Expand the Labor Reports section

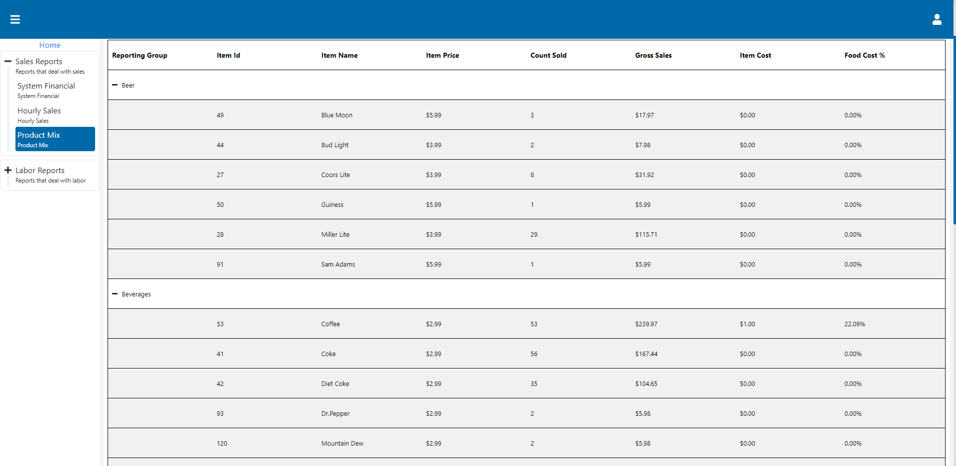[8, 170]
